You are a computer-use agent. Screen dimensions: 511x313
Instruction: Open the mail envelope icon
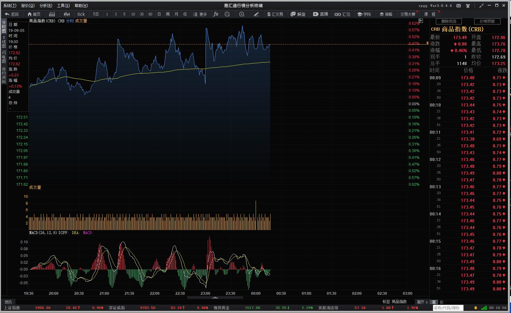pyautogui.click(x=459, y=6)
